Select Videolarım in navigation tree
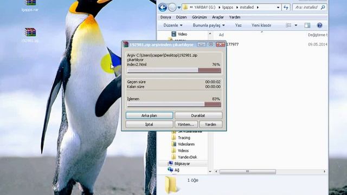 coord(186,144)
